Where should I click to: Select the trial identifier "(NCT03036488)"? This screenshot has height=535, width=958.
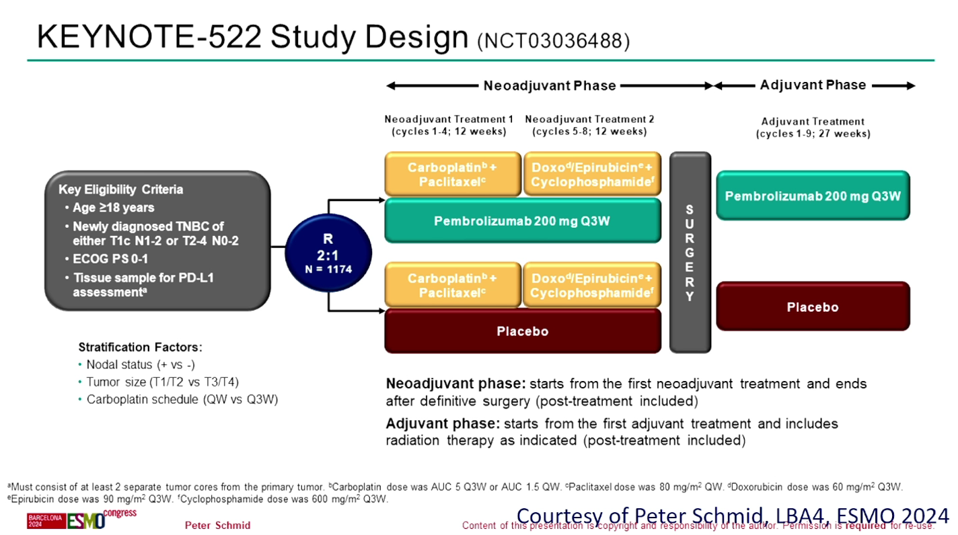554,42
